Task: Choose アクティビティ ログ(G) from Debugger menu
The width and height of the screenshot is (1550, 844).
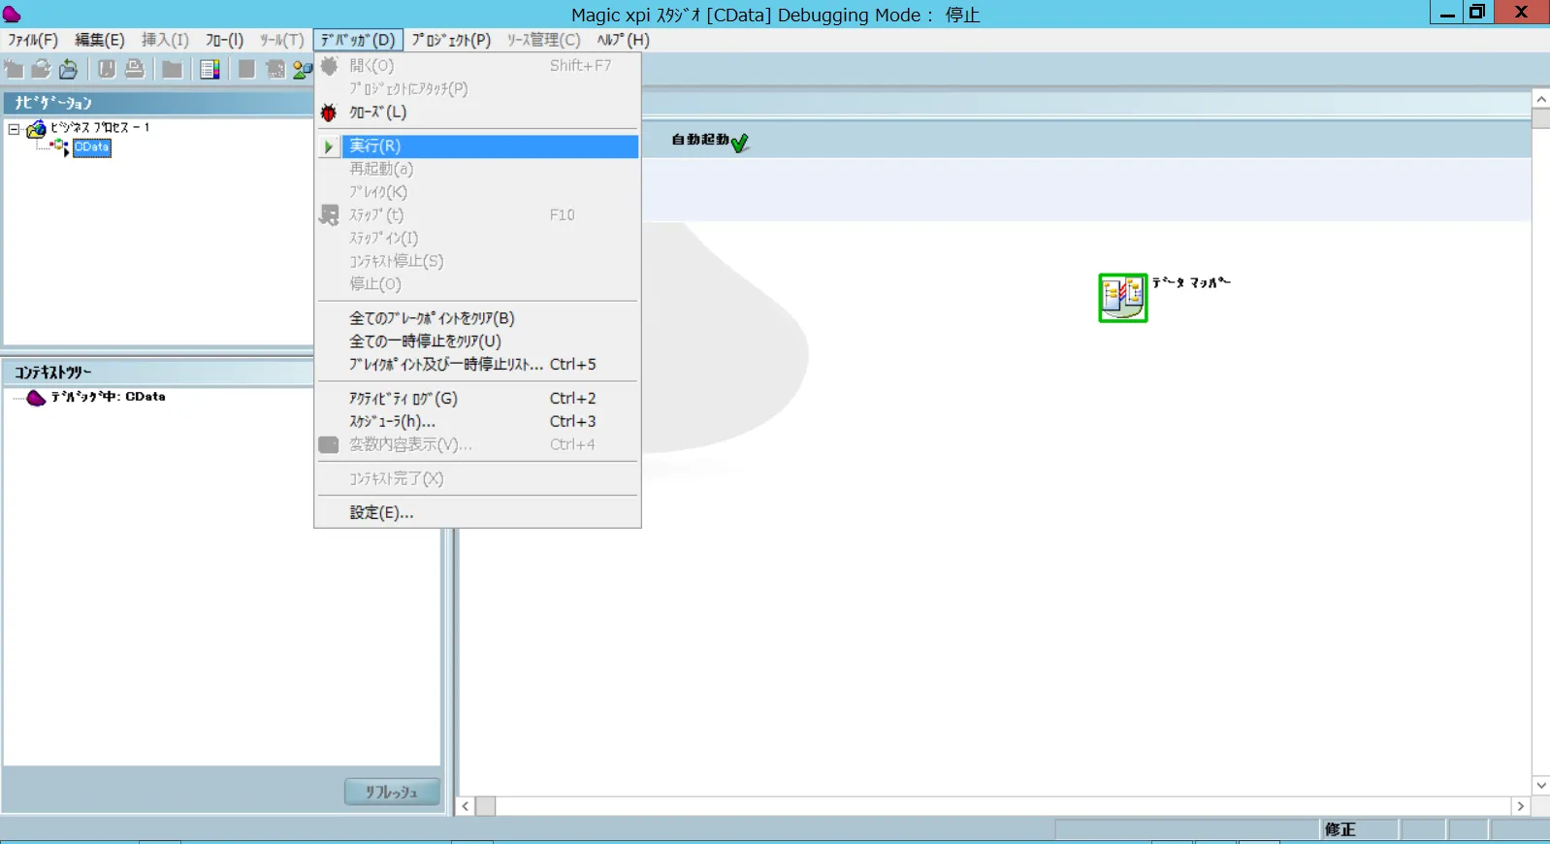Action: tap(403, 399)
